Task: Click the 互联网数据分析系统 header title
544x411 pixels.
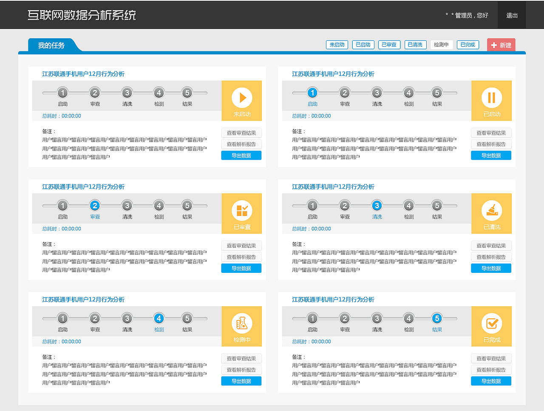Action: pyautogui.click(x=82, y=15)
